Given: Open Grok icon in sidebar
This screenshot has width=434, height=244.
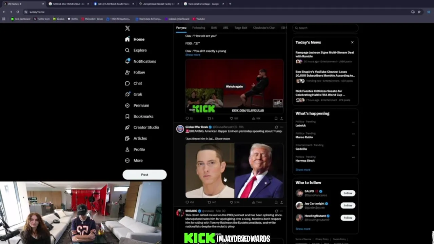Looking at the screenshot, I should coord(127,94).
